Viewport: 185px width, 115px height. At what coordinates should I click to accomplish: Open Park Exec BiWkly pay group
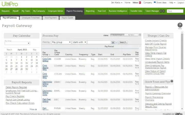click(x=47, y=100)
